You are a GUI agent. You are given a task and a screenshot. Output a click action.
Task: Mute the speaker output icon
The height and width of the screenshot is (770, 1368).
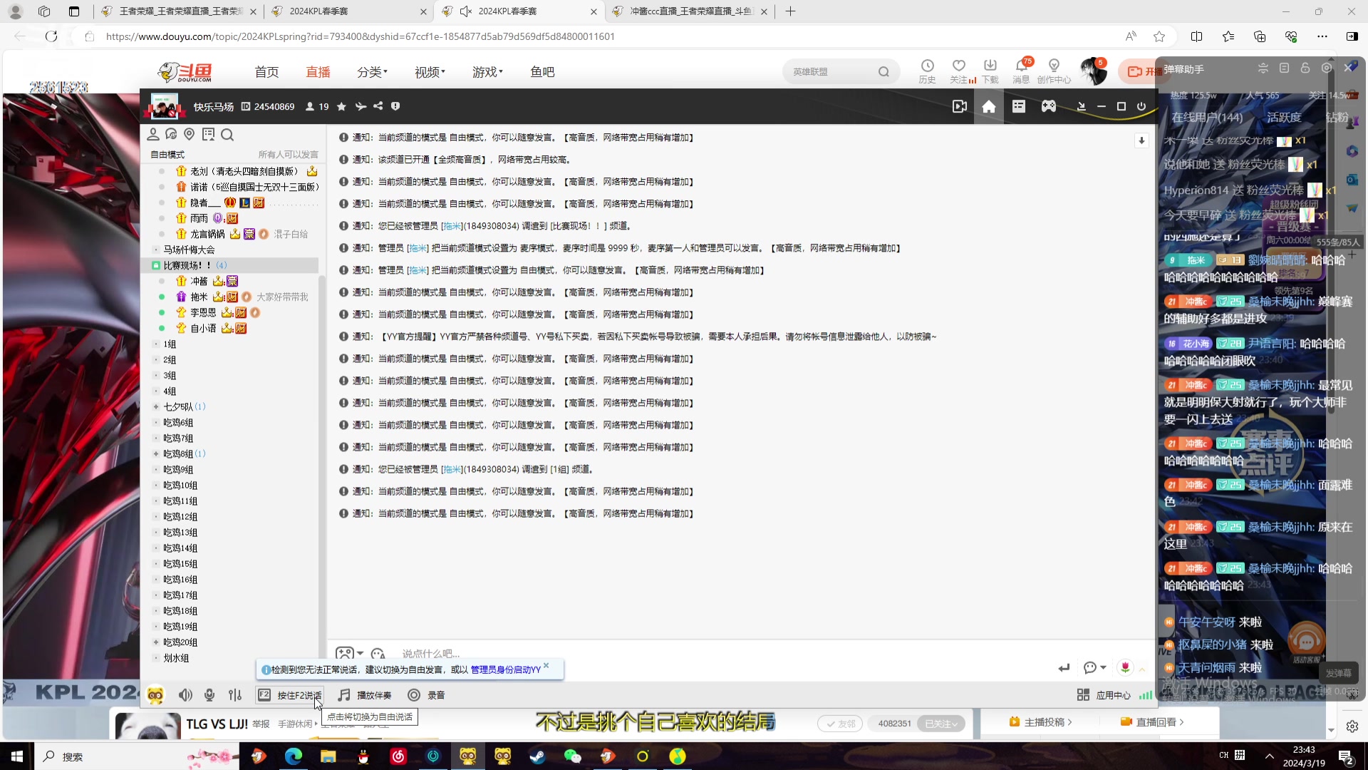185,695
